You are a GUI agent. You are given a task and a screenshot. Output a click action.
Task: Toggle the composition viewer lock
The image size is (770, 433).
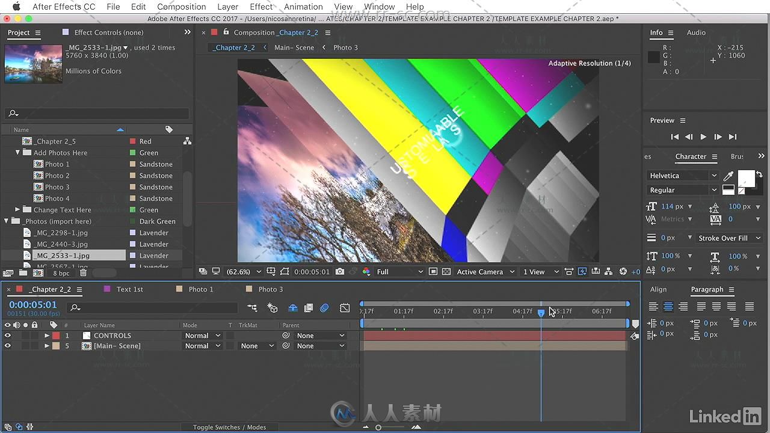coord(226,32)
